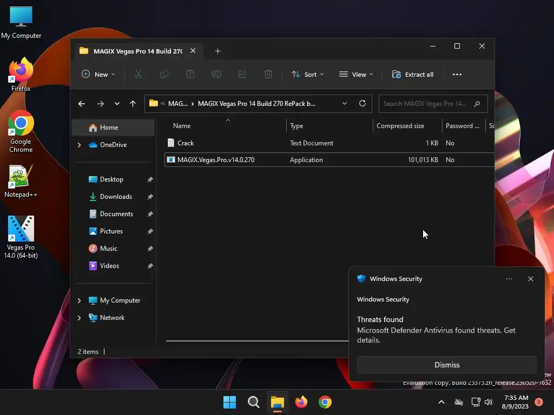This screenshot has width=554, height=415.
Task: Close the MAGIX Vegas Pro tab
Action: coord(193,51)
